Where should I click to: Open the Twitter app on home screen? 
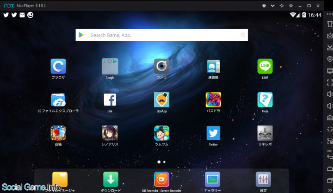(213, 133)
